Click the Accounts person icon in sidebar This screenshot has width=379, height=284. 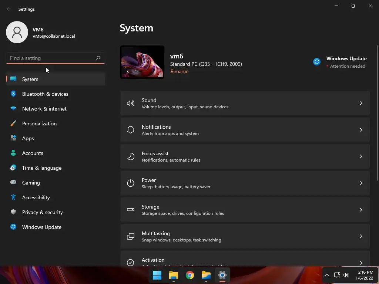tap(13, 153)
